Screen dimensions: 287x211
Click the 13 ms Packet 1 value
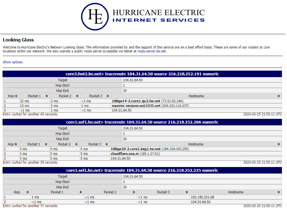coord(25,106)
